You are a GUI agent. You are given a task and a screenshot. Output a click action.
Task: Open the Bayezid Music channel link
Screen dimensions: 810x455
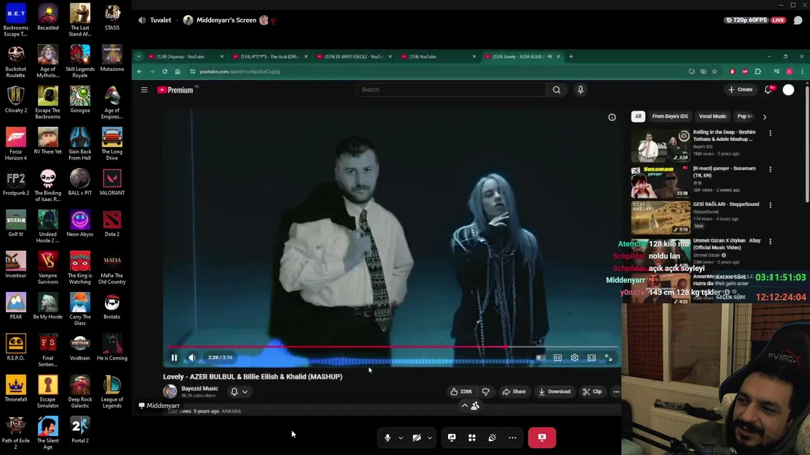(199, 389)
